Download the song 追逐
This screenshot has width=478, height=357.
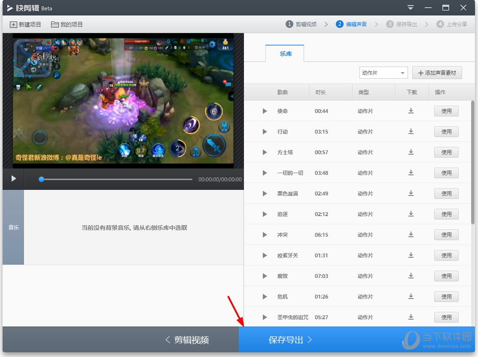click(x=411, y=214)
